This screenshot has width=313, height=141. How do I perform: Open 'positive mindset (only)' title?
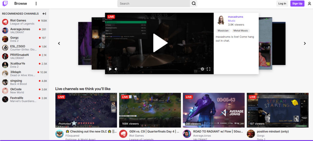273,132
